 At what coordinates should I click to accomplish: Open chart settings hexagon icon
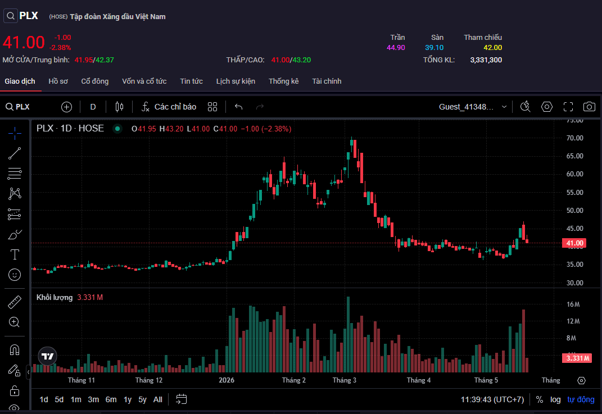pyautogui.click(x=547, y=107)
